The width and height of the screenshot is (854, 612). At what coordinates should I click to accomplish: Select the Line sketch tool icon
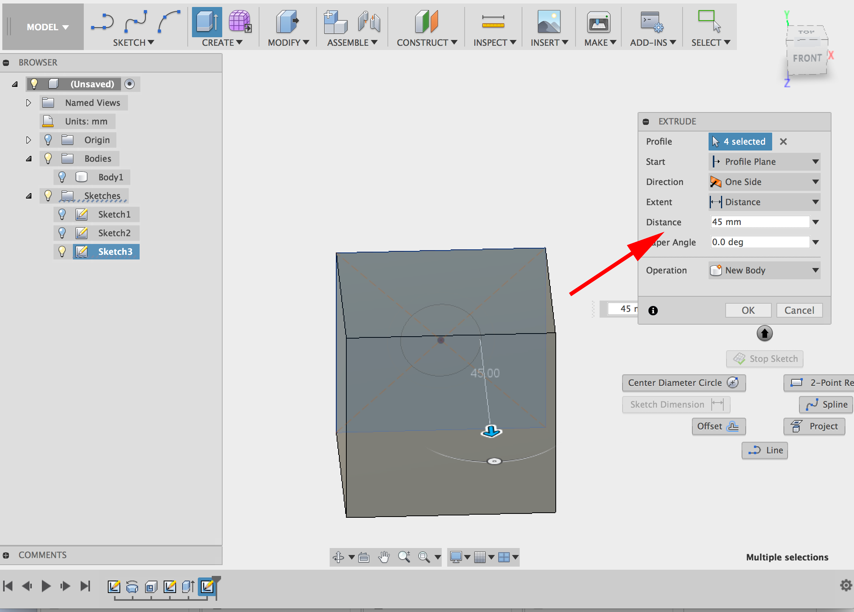(102, 21)
